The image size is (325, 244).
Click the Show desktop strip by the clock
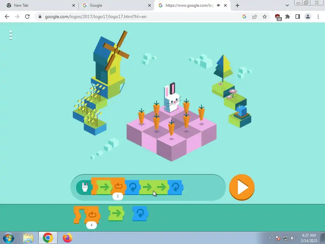point(323,238)
